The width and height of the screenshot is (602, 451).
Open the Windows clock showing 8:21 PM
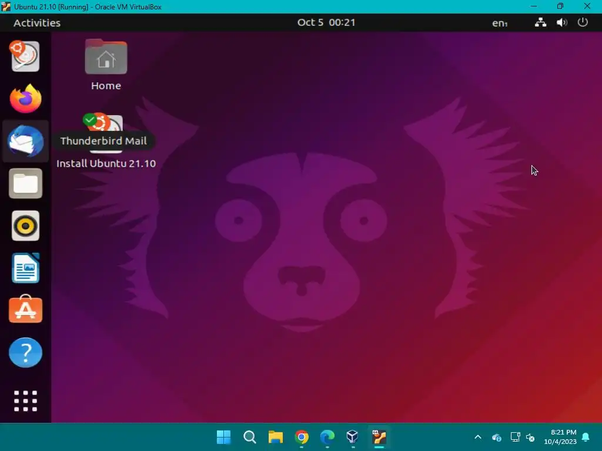click(x=560, y=437)
